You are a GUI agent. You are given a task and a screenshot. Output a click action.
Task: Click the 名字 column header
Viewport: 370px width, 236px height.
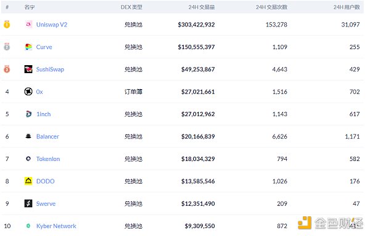click(x=30, y=7)
